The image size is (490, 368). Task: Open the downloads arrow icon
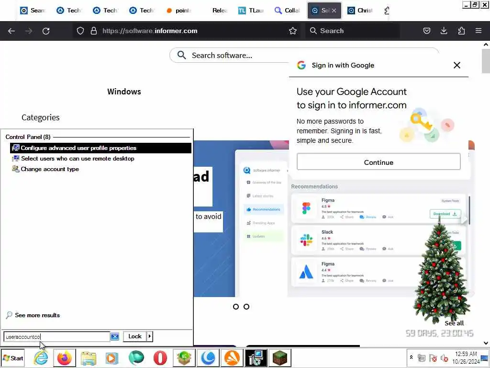click(444, 31)
